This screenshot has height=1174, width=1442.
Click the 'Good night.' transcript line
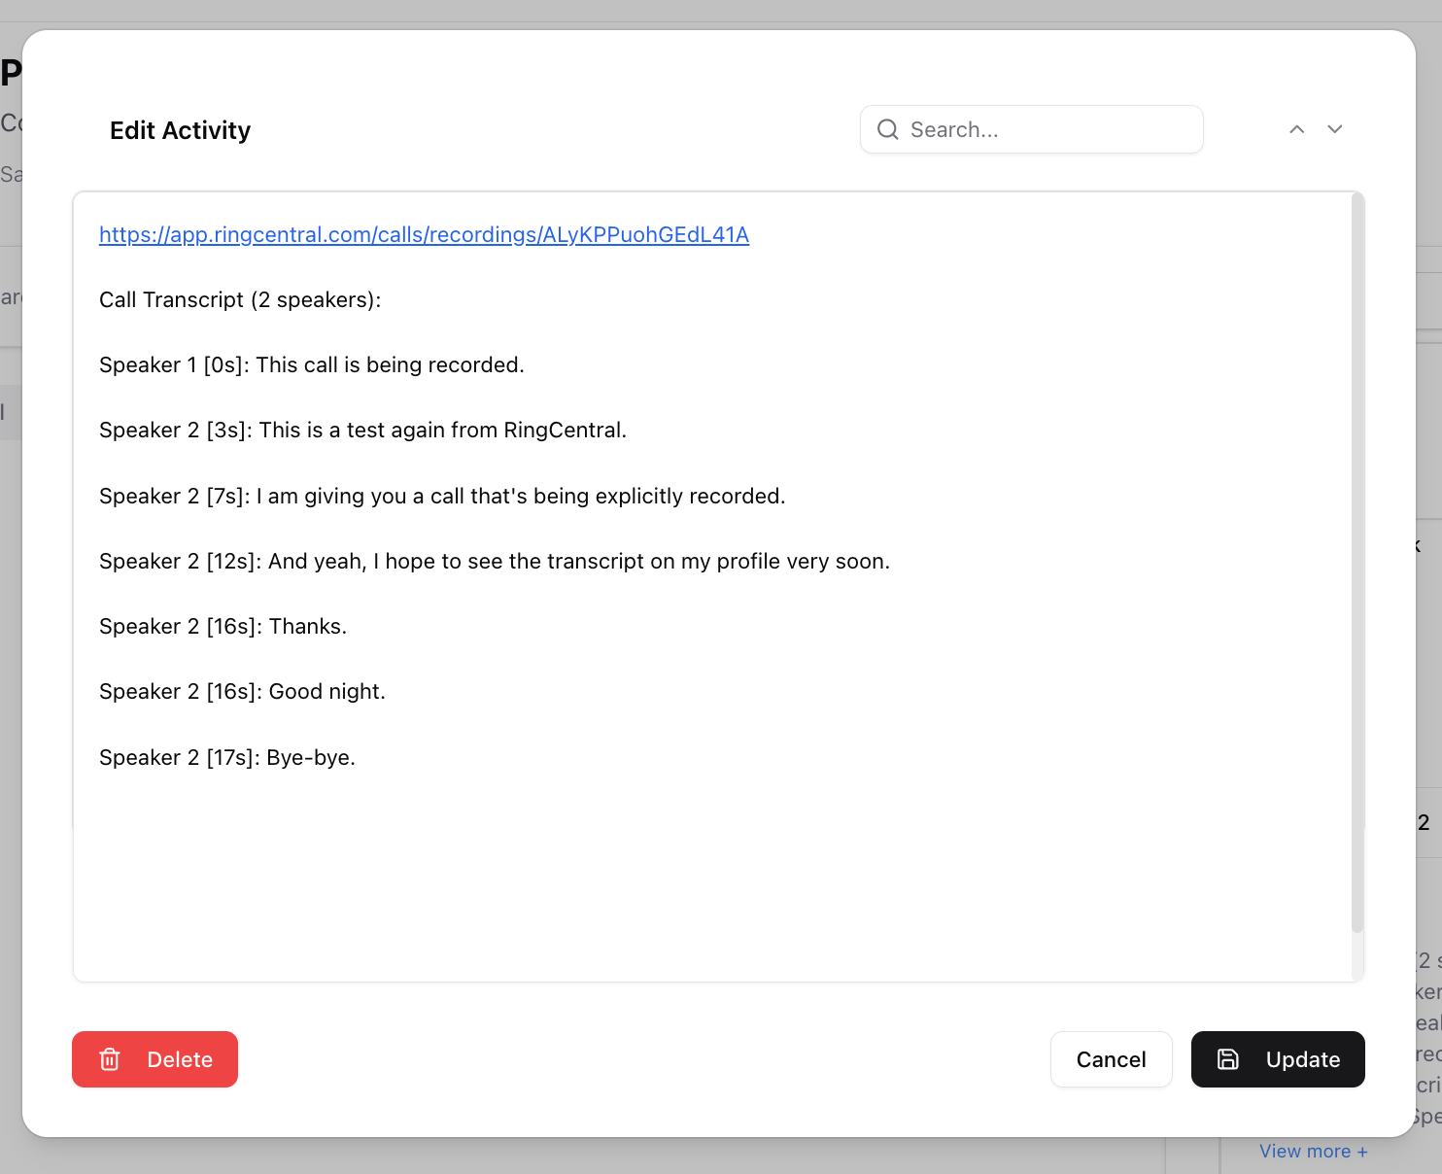243,692
